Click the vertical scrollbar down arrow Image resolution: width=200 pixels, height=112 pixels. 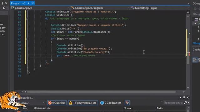pyautogui.click(x=188, y=88)
